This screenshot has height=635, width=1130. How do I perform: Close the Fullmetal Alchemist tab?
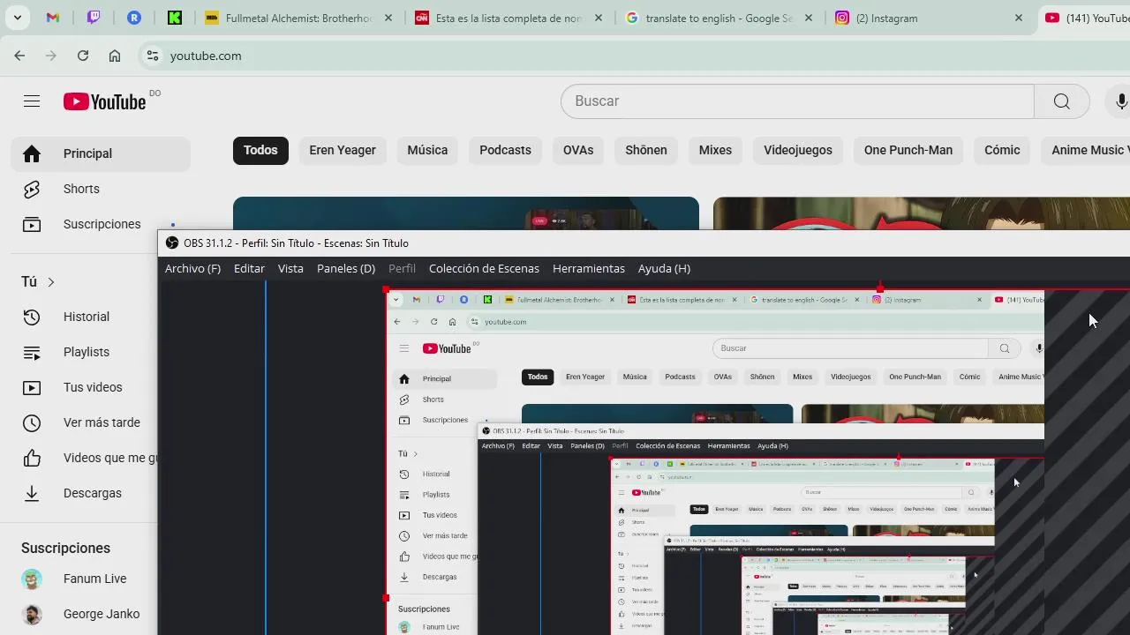pyautogui.click(x=388, y=18)
